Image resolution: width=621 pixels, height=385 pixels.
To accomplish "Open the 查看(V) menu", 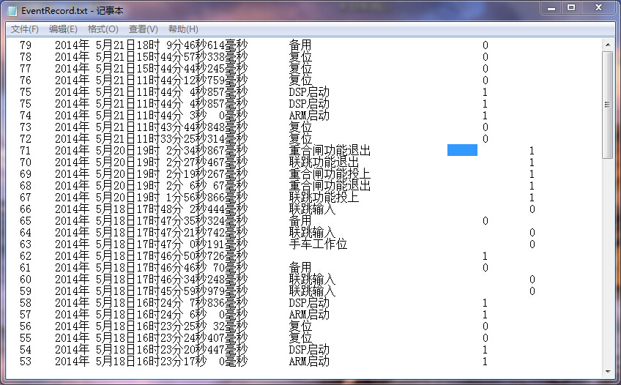I will click(x=143, y=29).
